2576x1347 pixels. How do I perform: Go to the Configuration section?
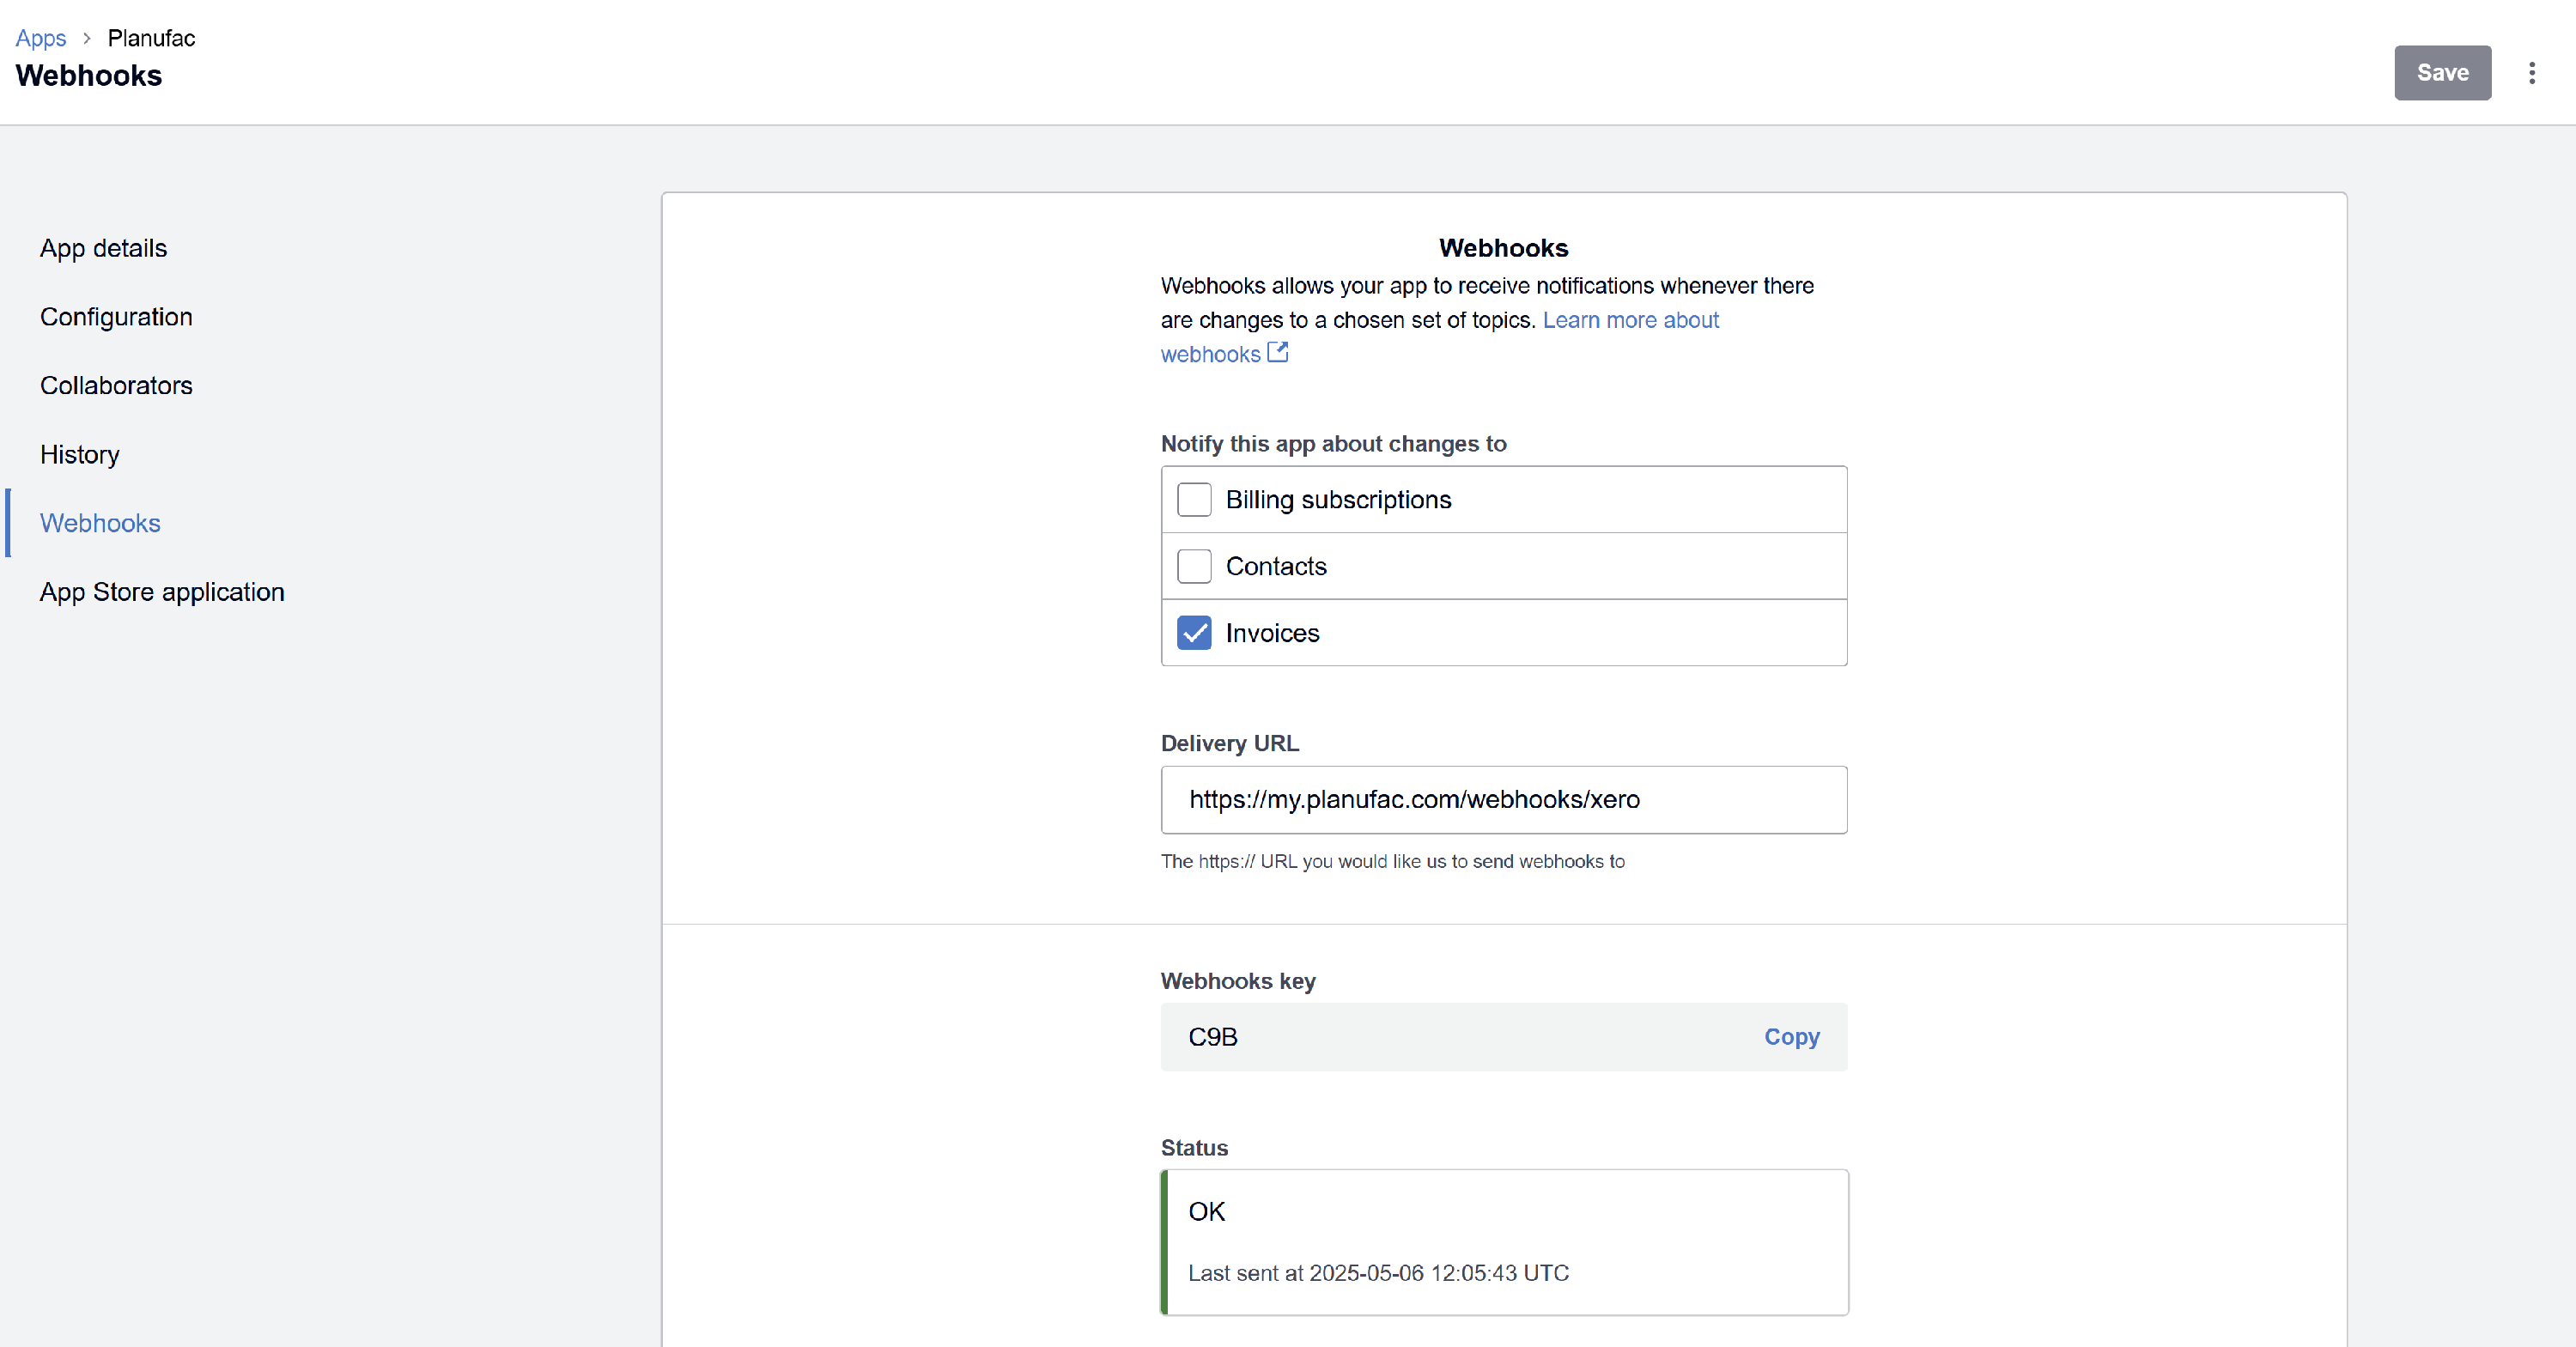coord(116,317)
